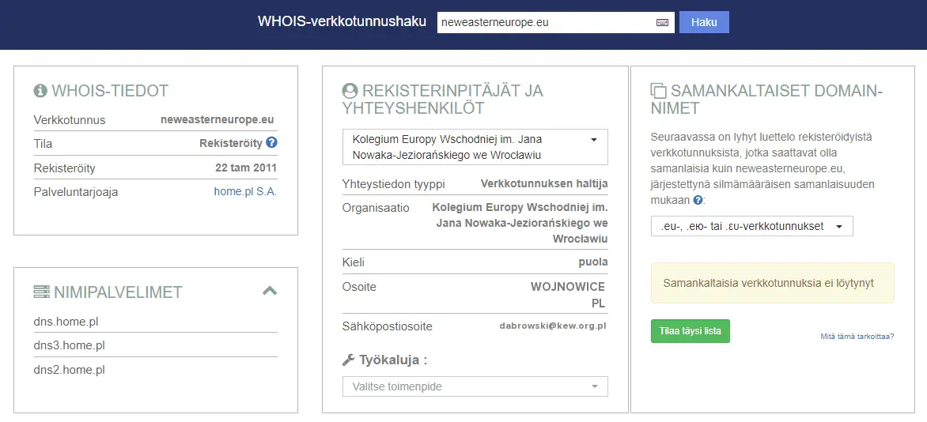Click the copy icon beside SAMANKALTAISET DOMAIN-NIMET
927x422 pixels.
pos(658,90)
